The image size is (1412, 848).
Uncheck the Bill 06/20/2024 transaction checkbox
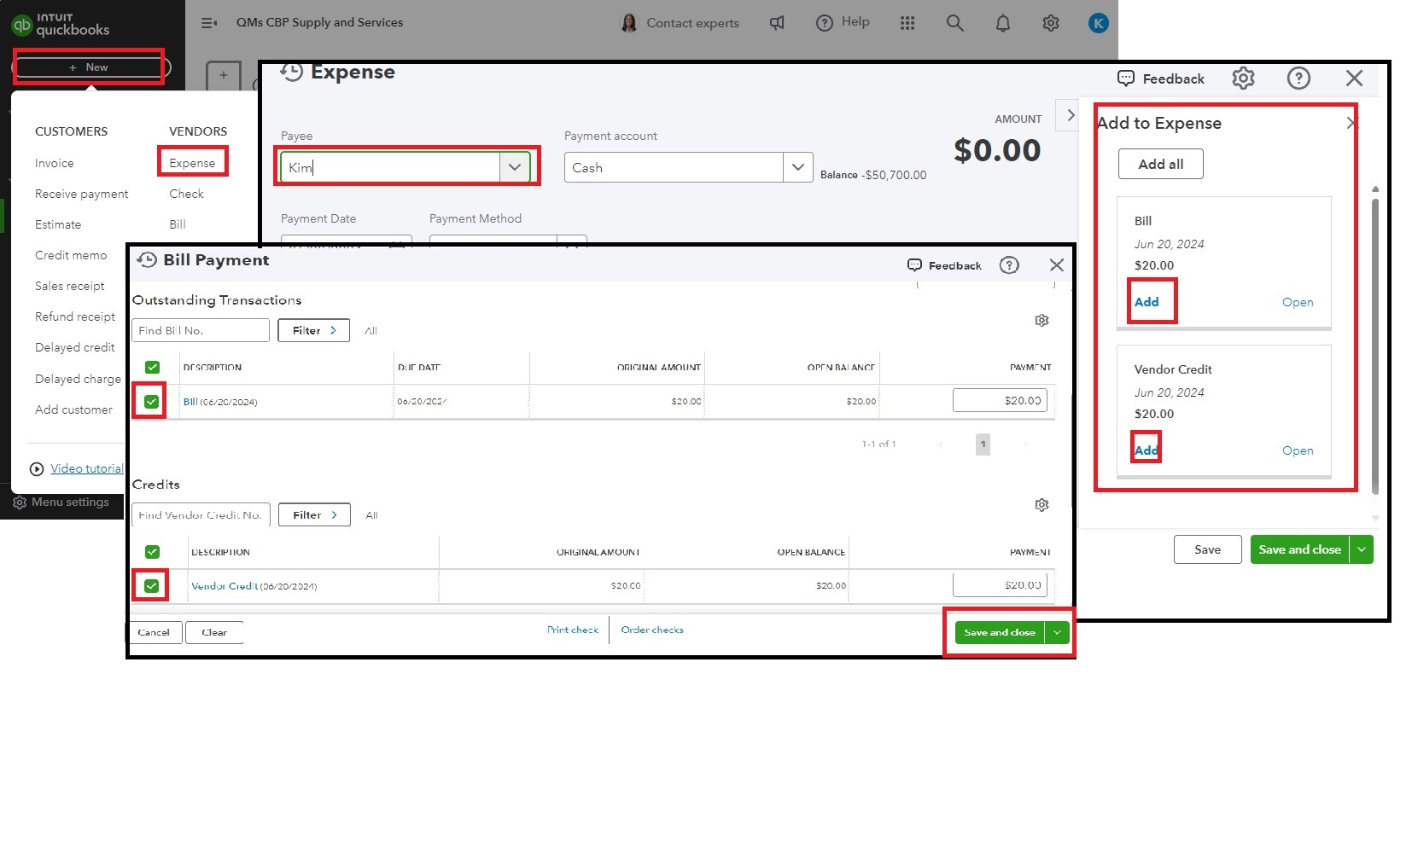pyautogui.click(x=151, y=401)
